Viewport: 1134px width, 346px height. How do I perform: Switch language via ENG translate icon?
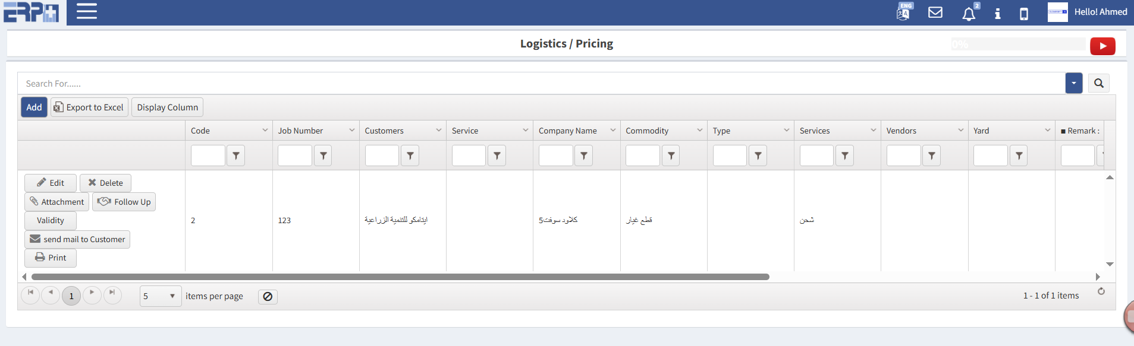click(904, 12)
